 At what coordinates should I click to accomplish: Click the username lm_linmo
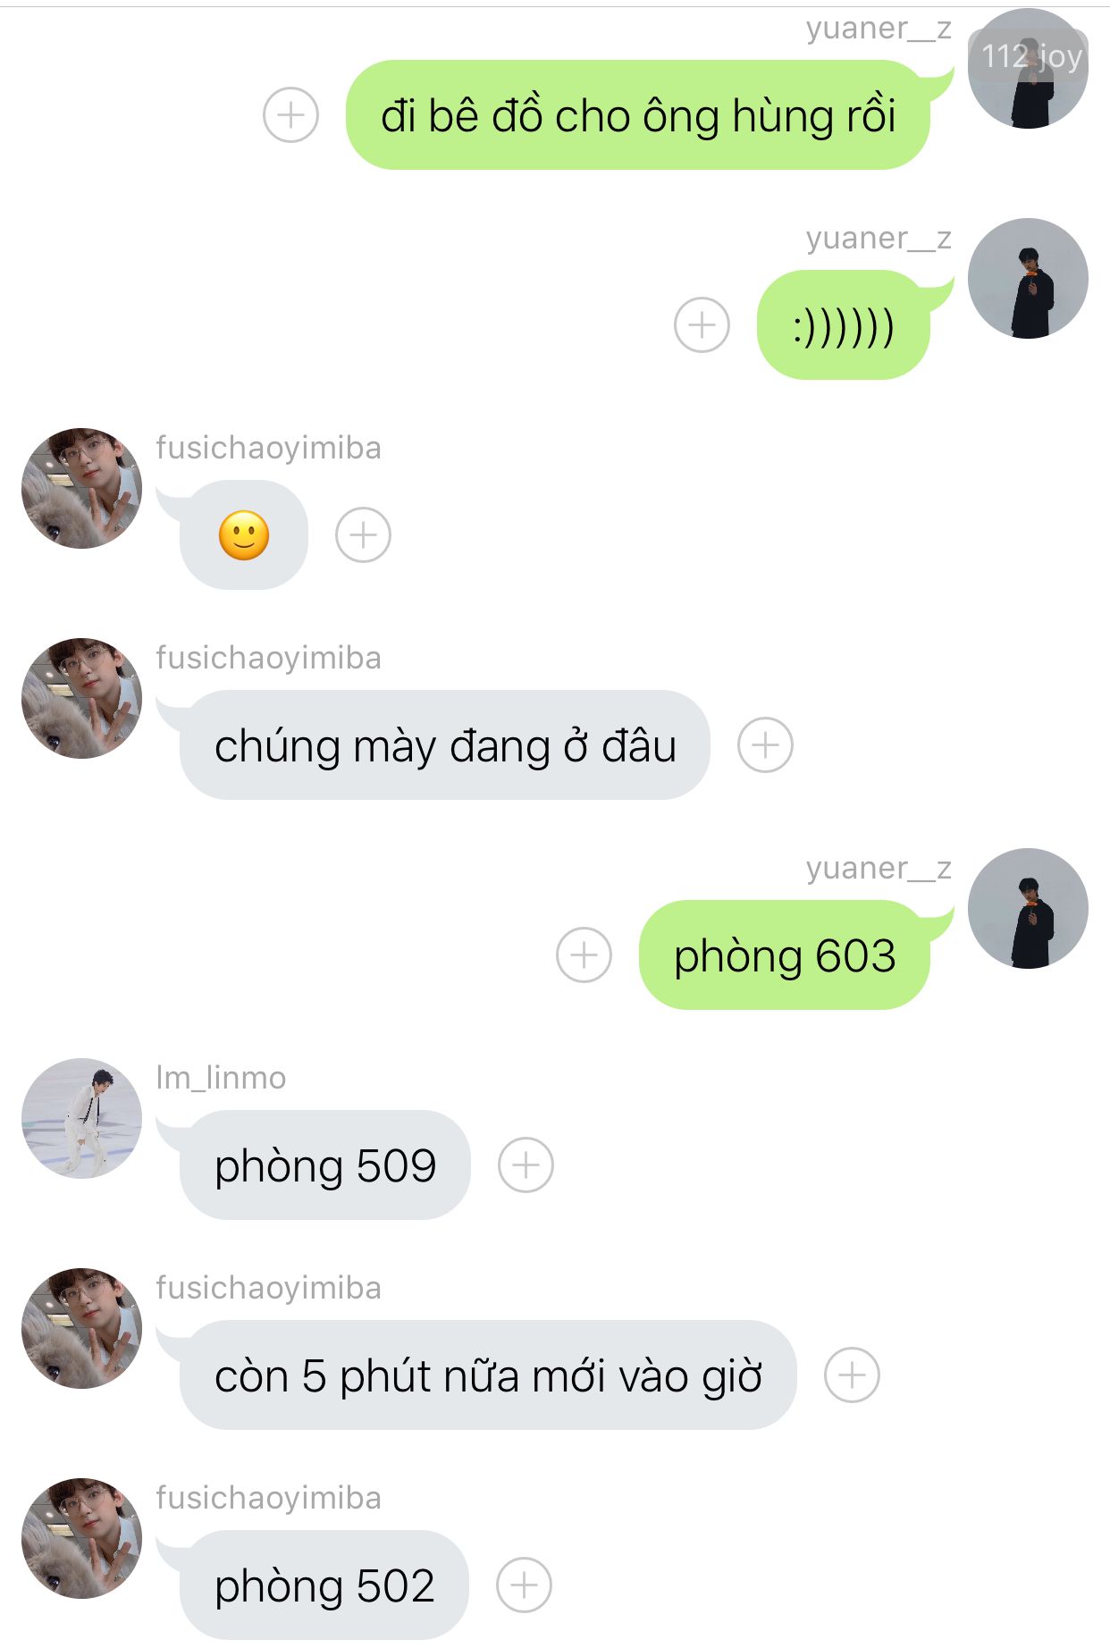coord(221,1078)
